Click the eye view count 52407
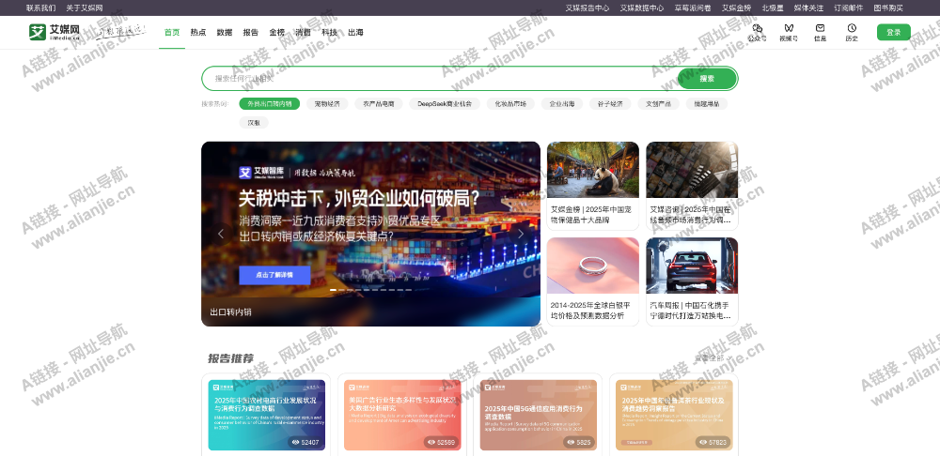 point(305,442)
